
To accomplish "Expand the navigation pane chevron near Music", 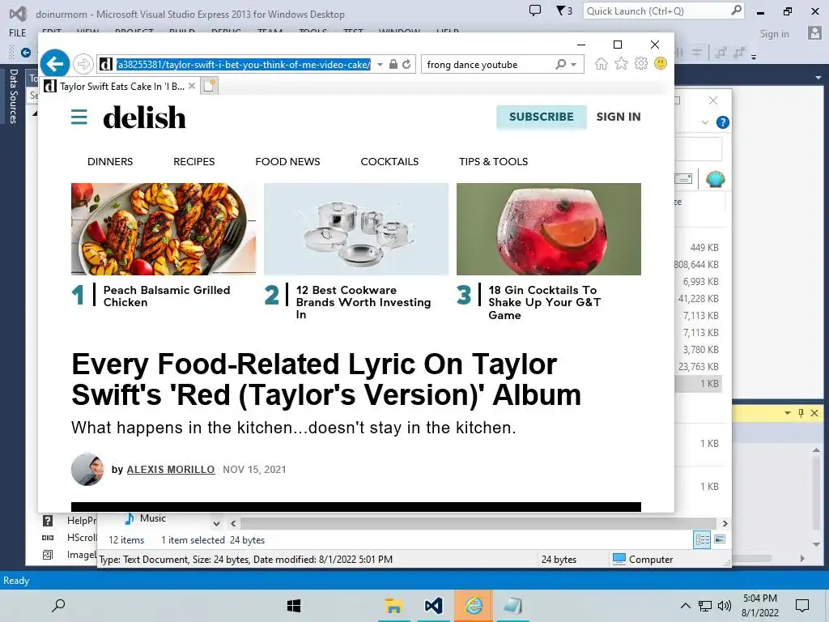I will coord(216,524).
